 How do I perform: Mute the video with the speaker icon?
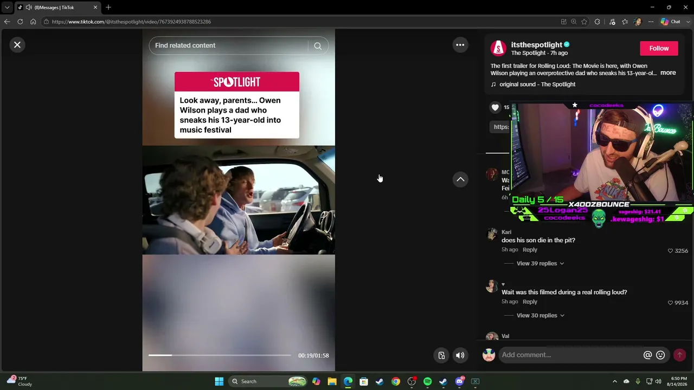pyautogui.click(x=460, y=355)
